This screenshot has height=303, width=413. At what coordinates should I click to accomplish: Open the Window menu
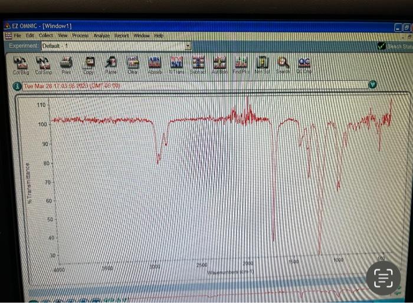[x=142, y=35]
